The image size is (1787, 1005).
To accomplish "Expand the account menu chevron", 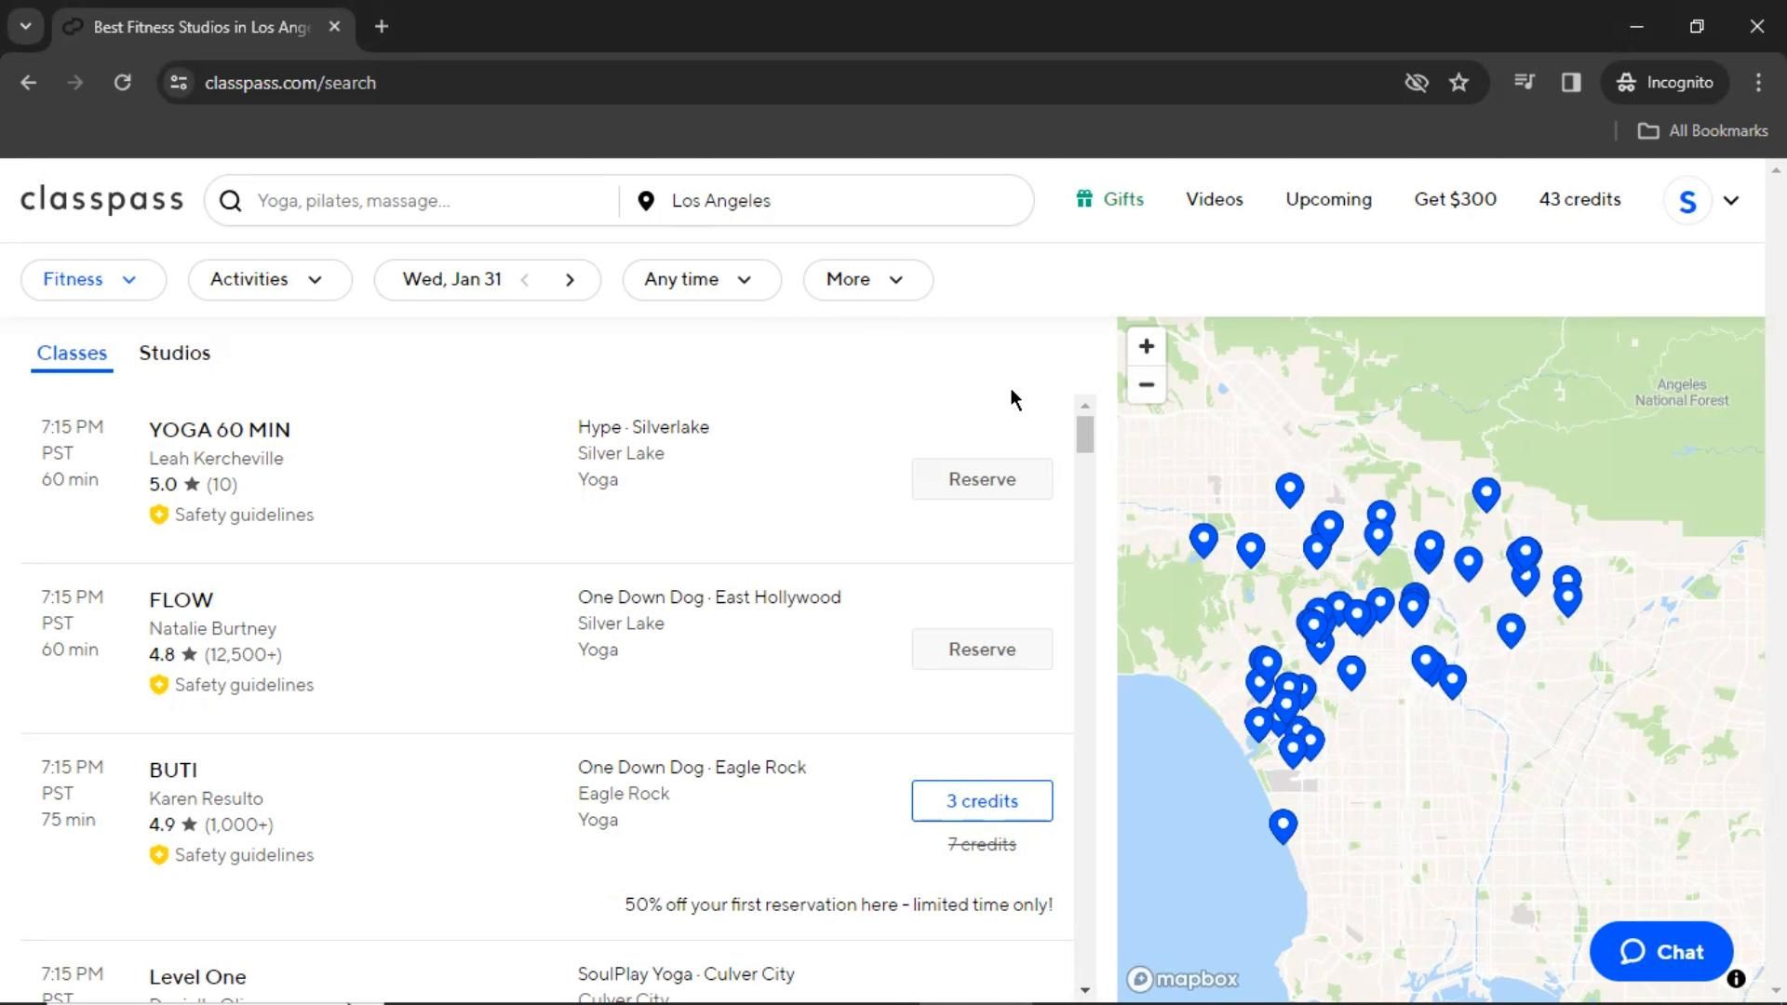I will coord(1731,201).
